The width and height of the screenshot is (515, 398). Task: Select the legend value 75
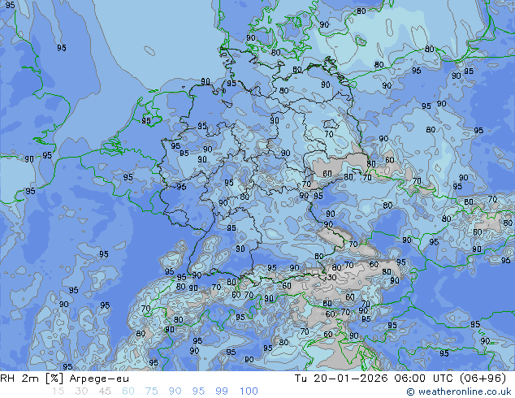click(x=151, y=392)
